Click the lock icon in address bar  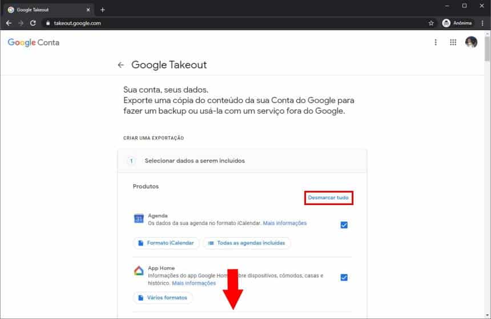point(48,23)
